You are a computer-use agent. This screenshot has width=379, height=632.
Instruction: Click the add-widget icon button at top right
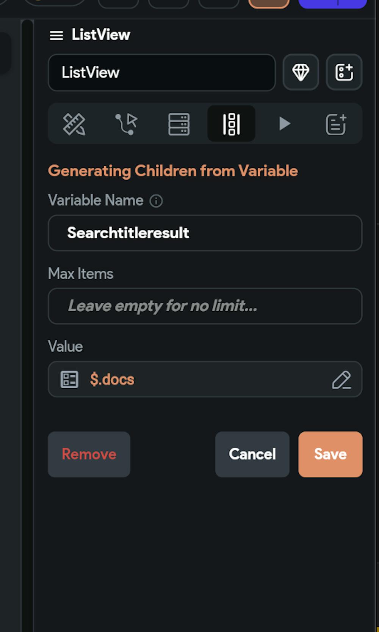(x=344, y=72)
